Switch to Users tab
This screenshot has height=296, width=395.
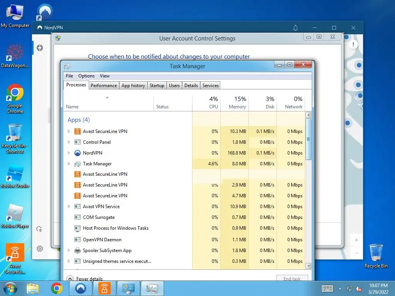pos(174,86)
